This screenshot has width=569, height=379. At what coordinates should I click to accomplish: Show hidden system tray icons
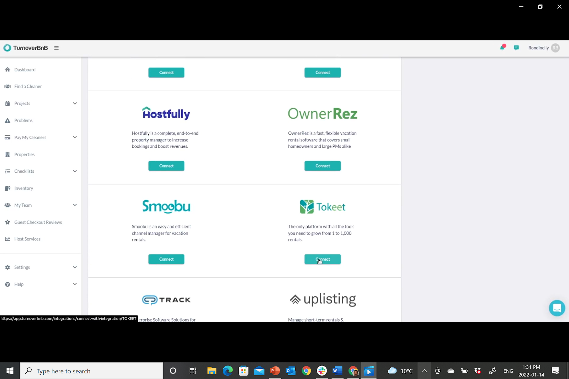coord(424,371)
